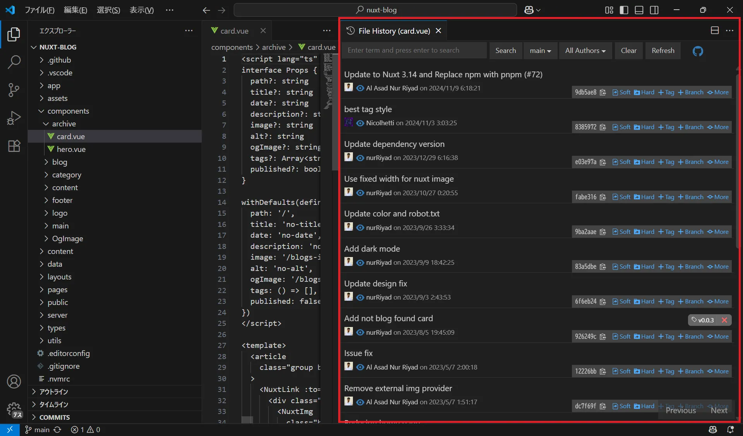743x436 pixels.
Task: View 'Update color and robot.txt' eye icon
Action: (x=360, y=228)
